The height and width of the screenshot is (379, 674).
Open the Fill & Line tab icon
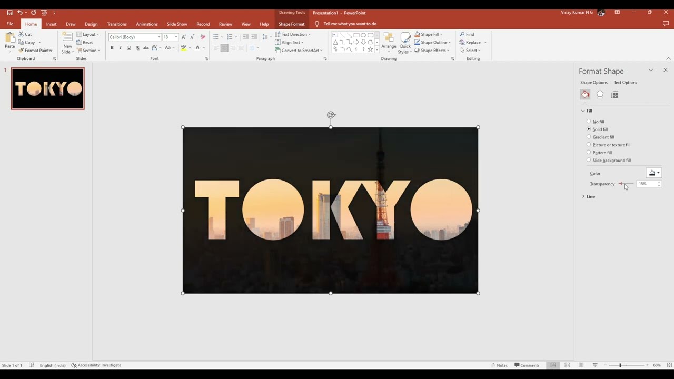click(585, 95)
